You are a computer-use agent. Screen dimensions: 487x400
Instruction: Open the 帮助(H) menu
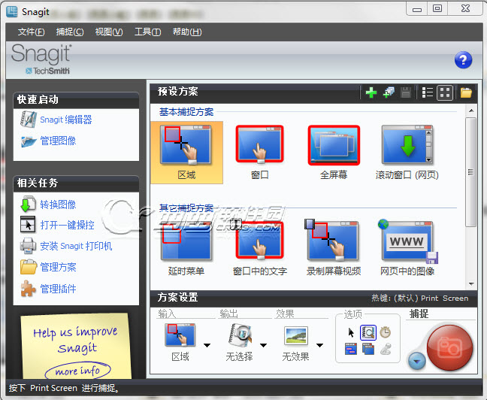[x=187, y=32]
